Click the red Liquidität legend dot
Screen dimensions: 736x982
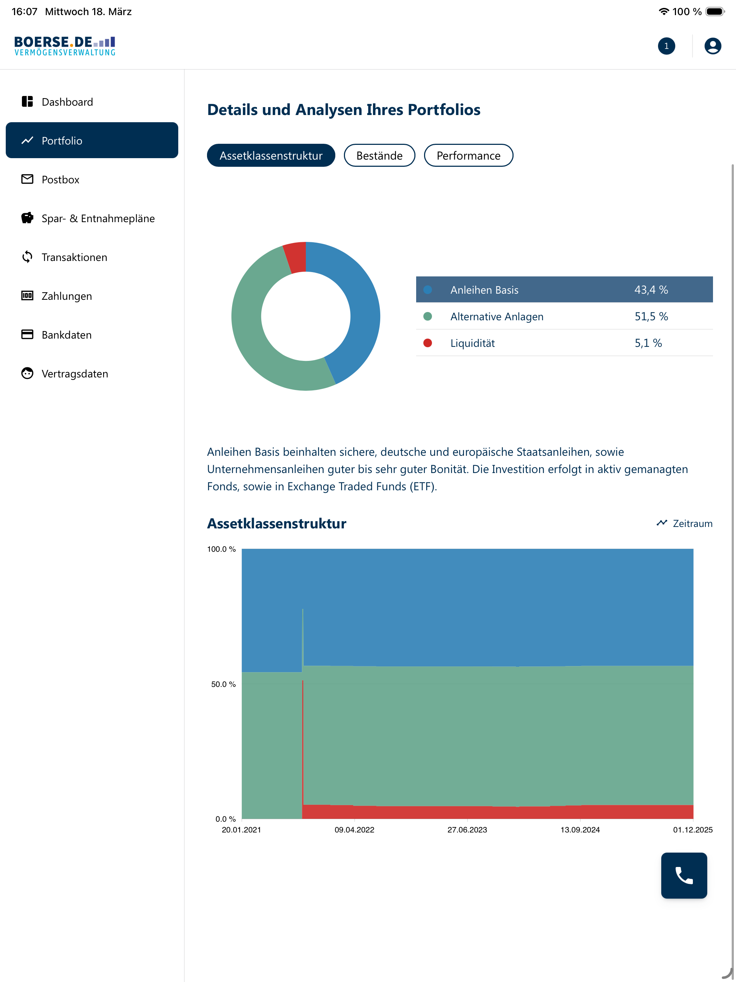click(x=428, y=343)
